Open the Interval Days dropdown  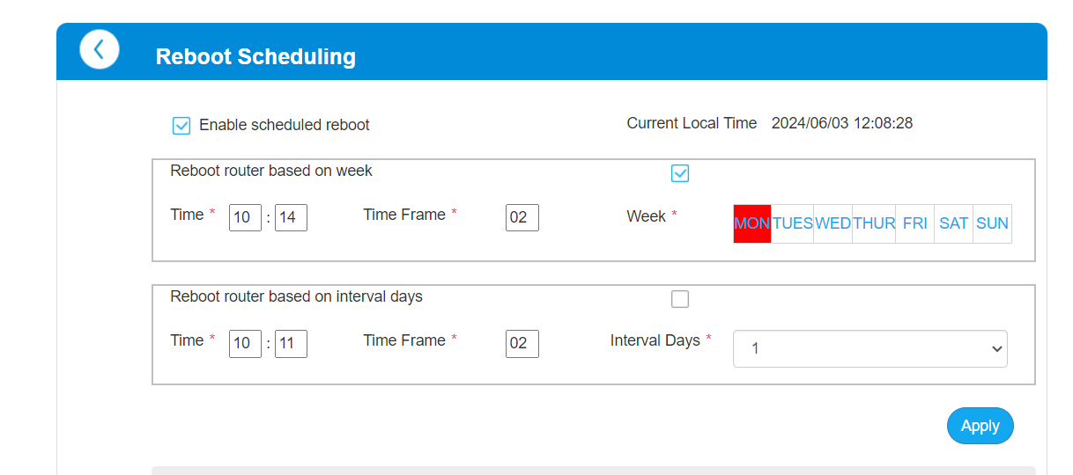870,348
